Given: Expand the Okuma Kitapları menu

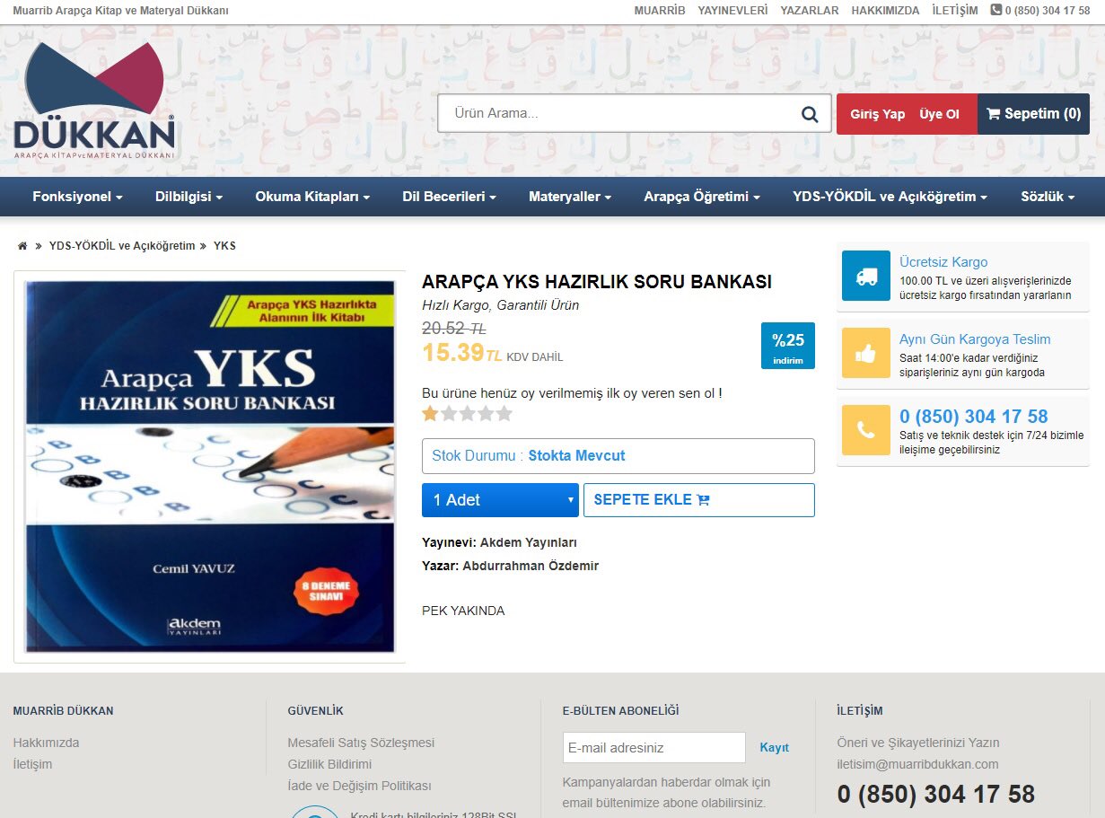Looking at the screenshot, I should coord(312,197).
